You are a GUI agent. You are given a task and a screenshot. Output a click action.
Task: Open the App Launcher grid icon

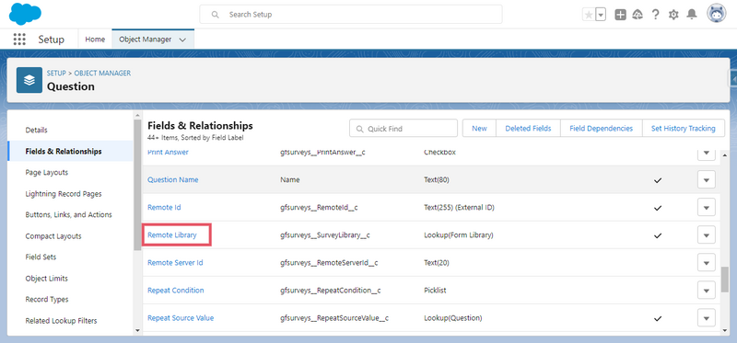tap(19, 40)
